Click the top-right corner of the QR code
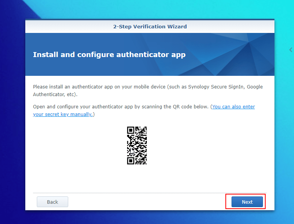Image resolution: width=294 pixels, height=224 pixels. [x=145, y=129]
